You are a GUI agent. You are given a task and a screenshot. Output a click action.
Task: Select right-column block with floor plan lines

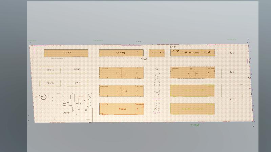[x=192, y=72]
